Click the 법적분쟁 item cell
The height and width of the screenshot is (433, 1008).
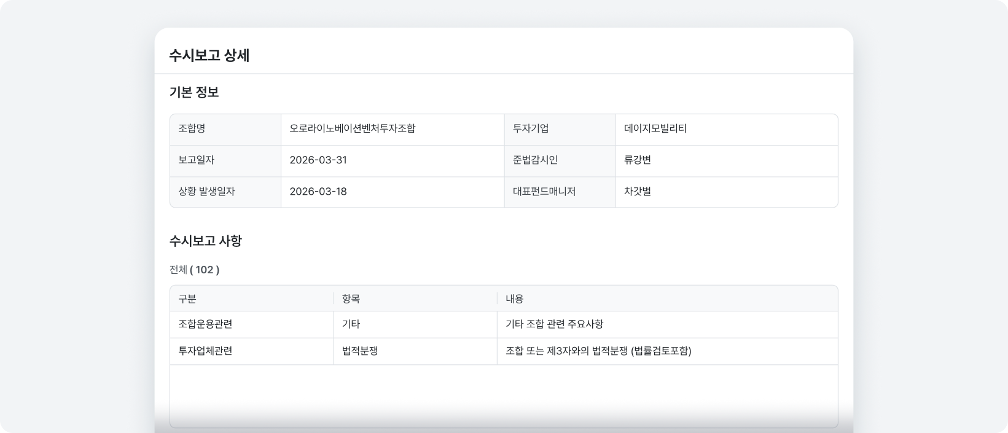(415, 351)
